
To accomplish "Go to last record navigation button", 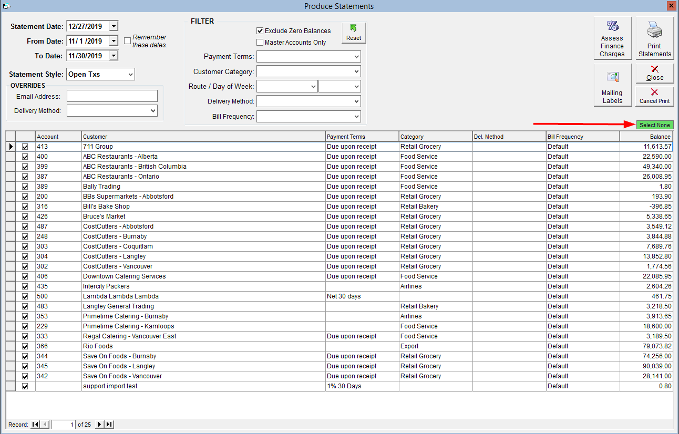I will click(109, 425).
